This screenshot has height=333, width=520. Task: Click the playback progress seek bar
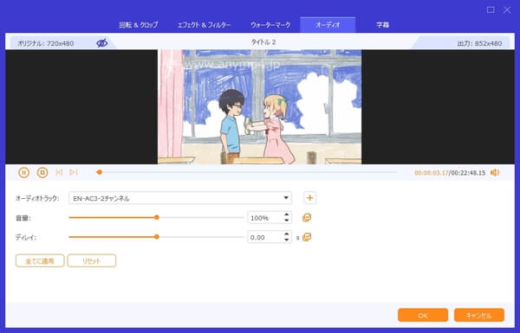point(246,172)
